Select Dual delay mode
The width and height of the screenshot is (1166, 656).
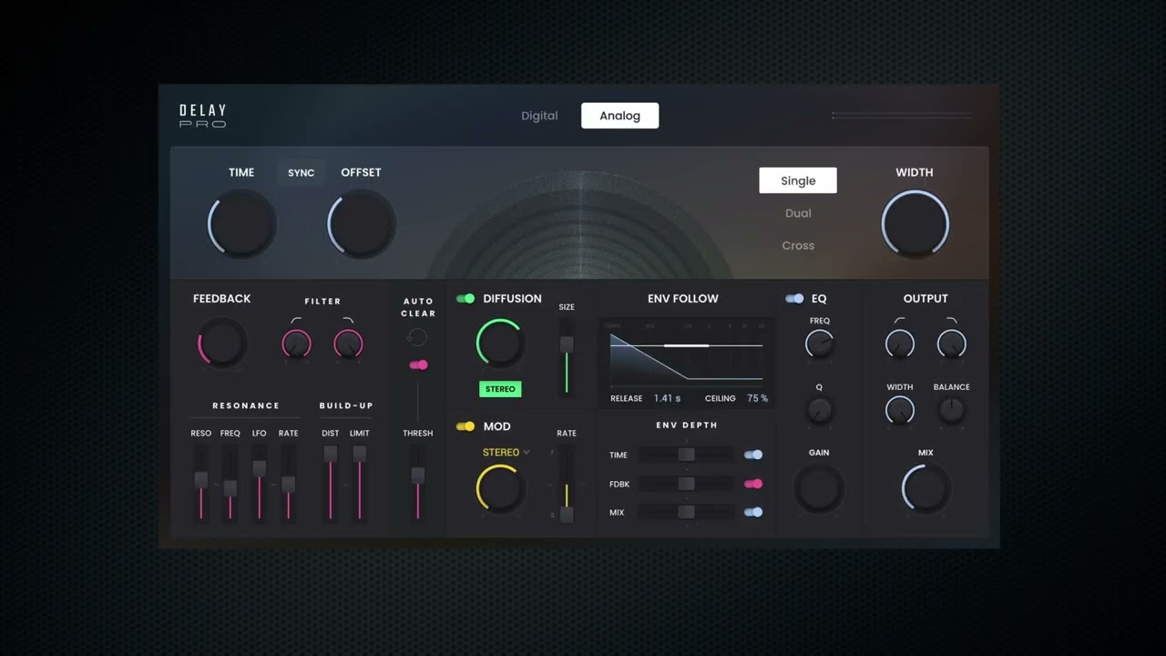pyautogui.click(x=798, y=213)
